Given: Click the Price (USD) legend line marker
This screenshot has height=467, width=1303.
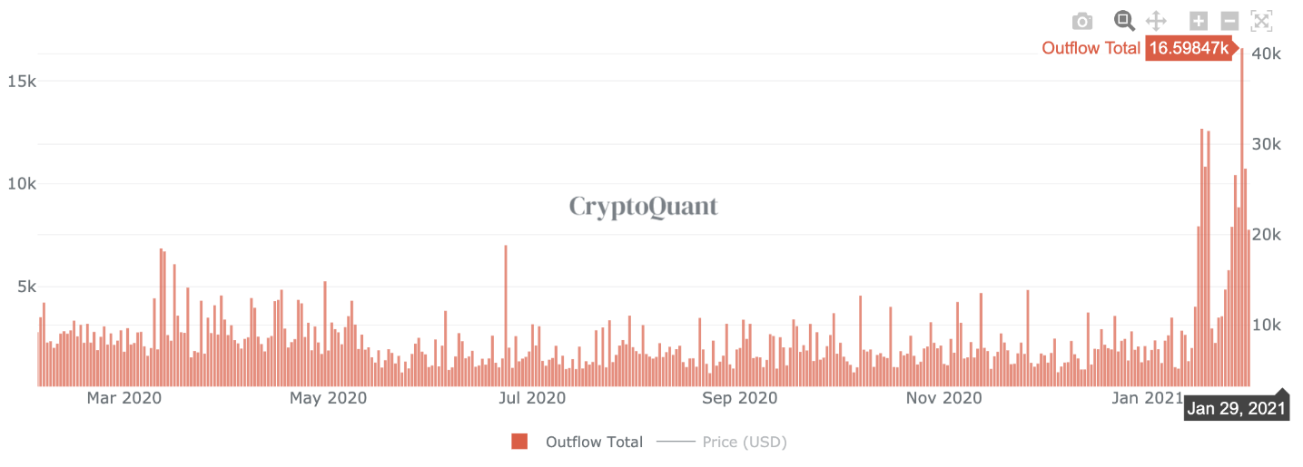Looking at the screenshot, I should point(675,442).
